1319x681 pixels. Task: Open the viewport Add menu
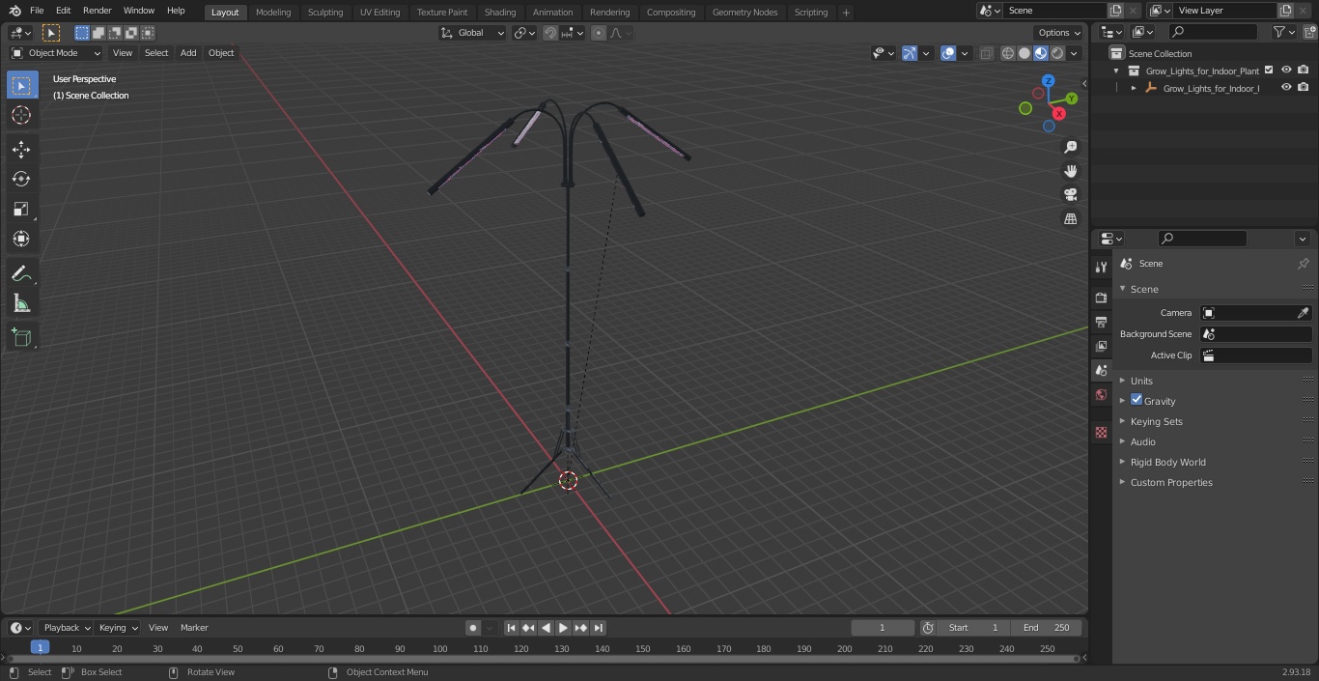(x=188, y=53)
